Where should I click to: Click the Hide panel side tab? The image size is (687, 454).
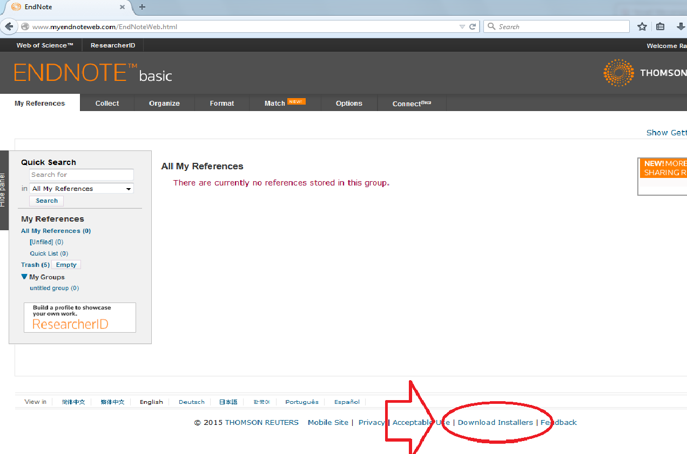(3, 190)
